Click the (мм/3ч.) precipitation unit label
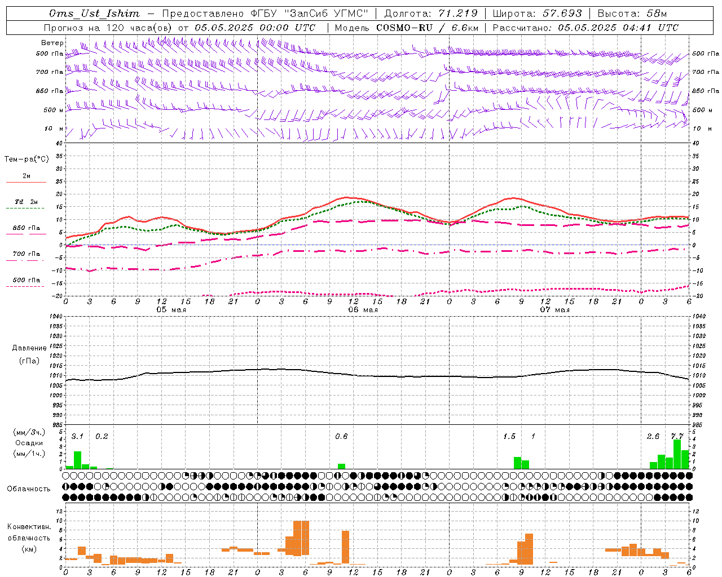 (x=29, y=432)
